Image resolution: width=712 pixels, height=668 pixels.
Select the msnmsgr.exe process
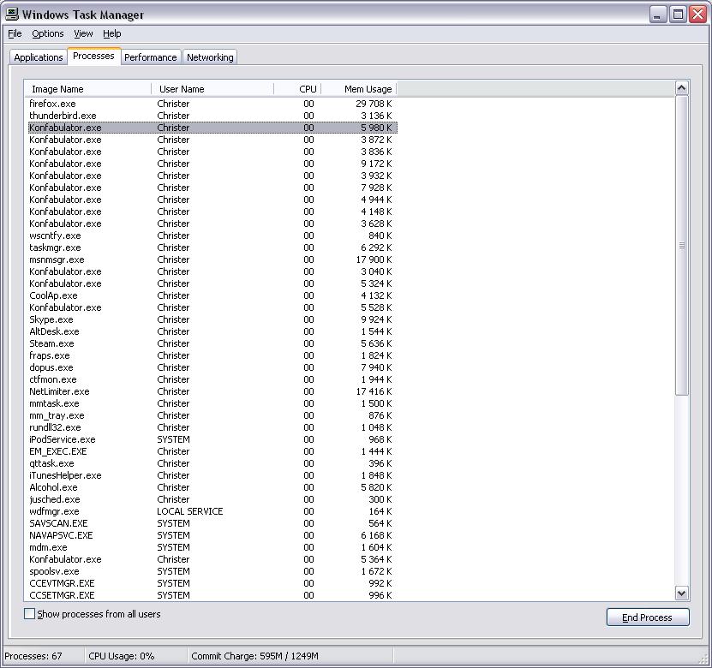click(212, 259)
